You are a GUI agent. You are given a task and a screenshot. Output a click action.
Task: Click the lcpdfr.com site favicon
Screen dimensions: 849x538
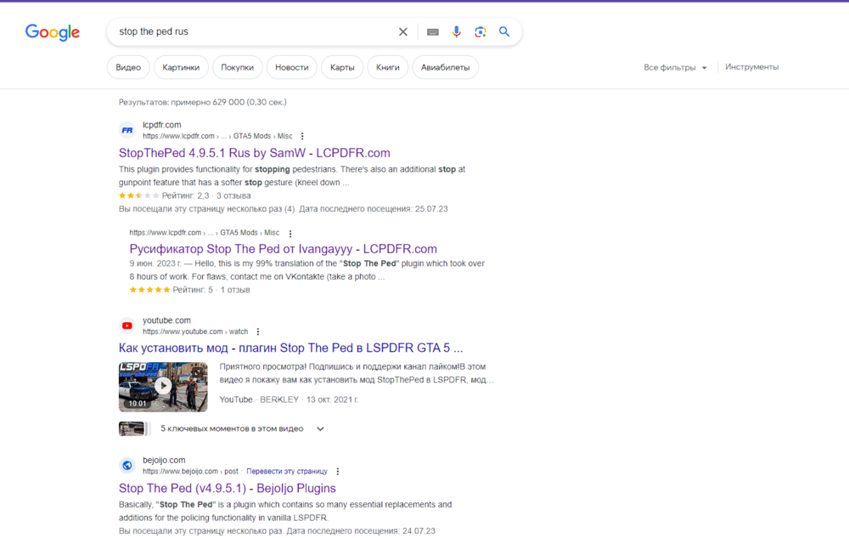pyautogui.click(x=127, y=130)
